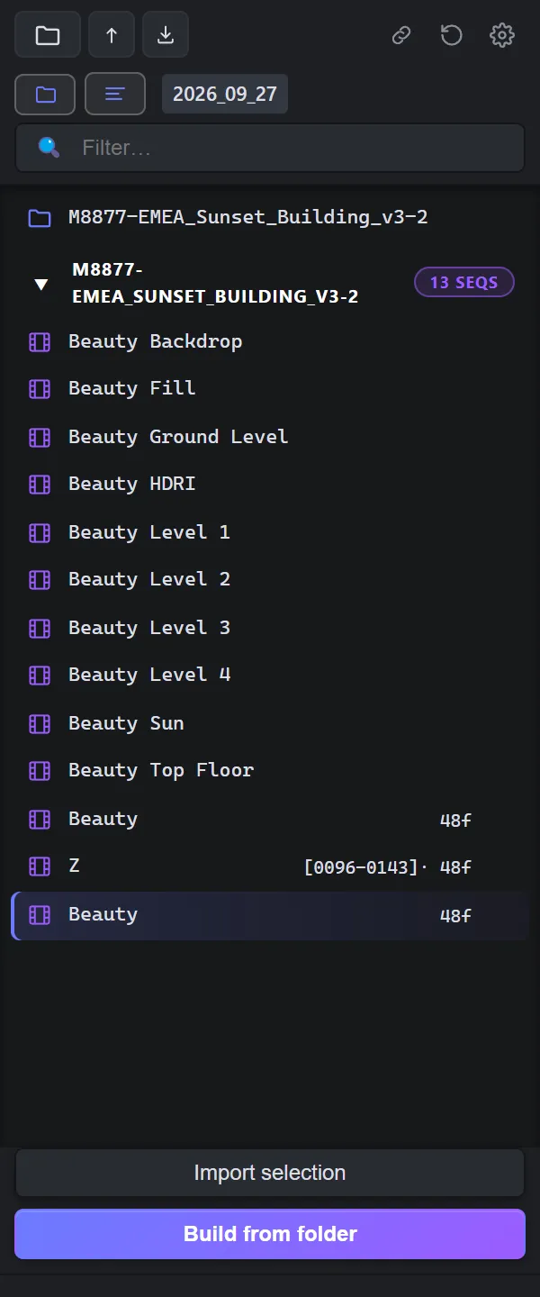Click film icon of Beauty Sun

point(40,723)
